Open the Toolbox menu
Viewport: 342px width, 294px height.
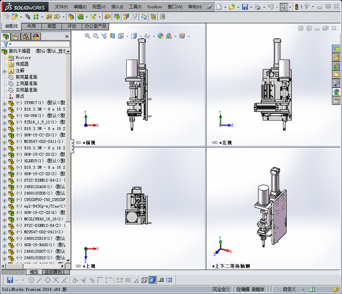[154, 7]
